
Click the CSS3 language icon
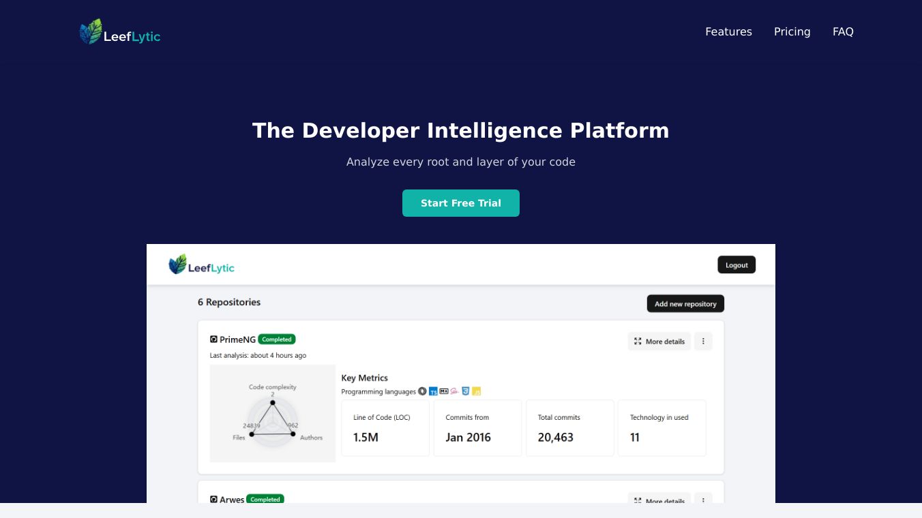point(465,391)
